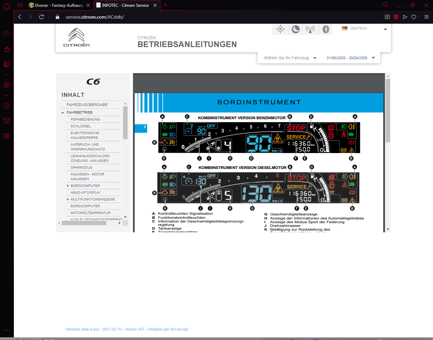Viewport: 433px width, 340px height.
Task: Open the child seat icon in header
Action: coord(295,29)
